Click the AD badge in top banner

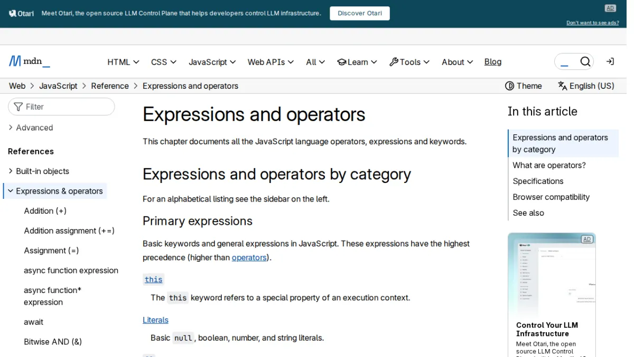pyautogui.click(x=610, y=8)
